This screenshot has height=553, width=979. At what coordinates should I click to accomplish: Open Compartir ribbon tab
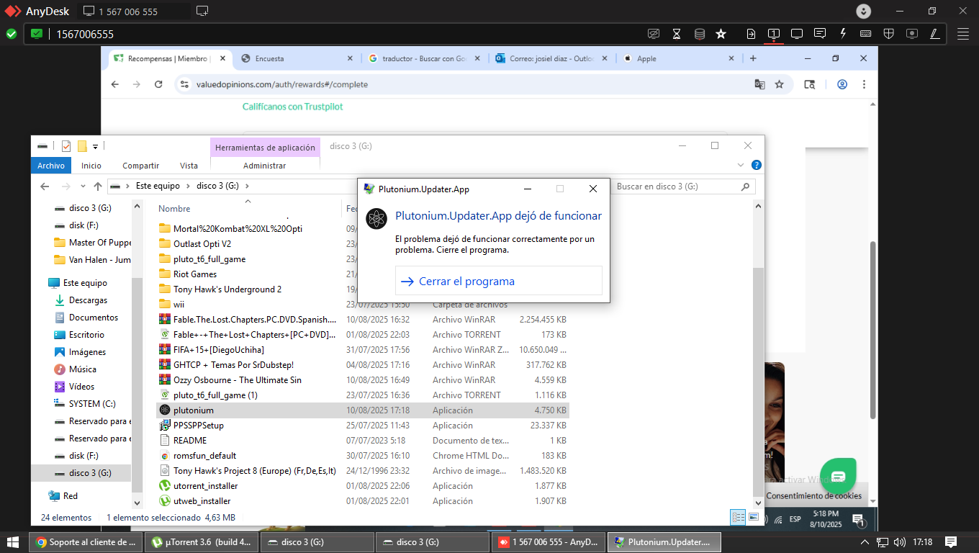coord(140,166)
